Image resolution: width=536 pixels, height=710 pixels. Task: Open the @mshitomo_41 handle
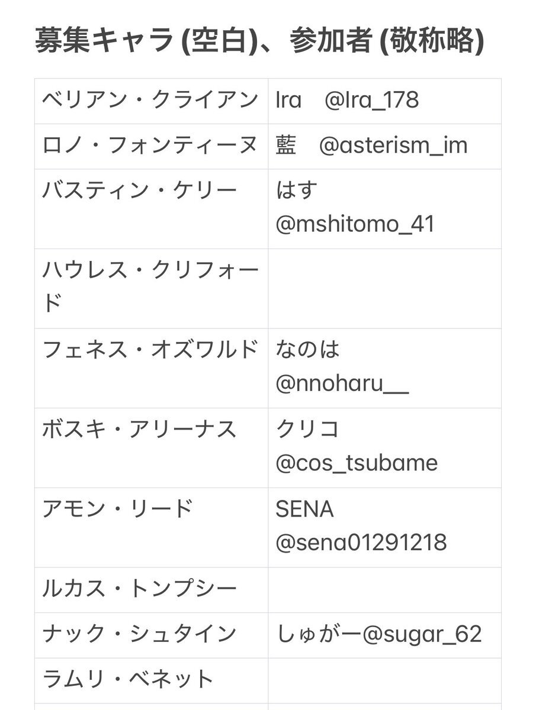coord(355,224)
